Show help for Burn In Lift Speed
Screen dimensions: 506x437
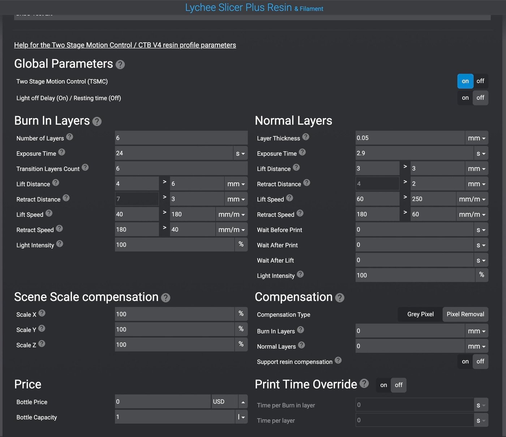coord(49,213)
